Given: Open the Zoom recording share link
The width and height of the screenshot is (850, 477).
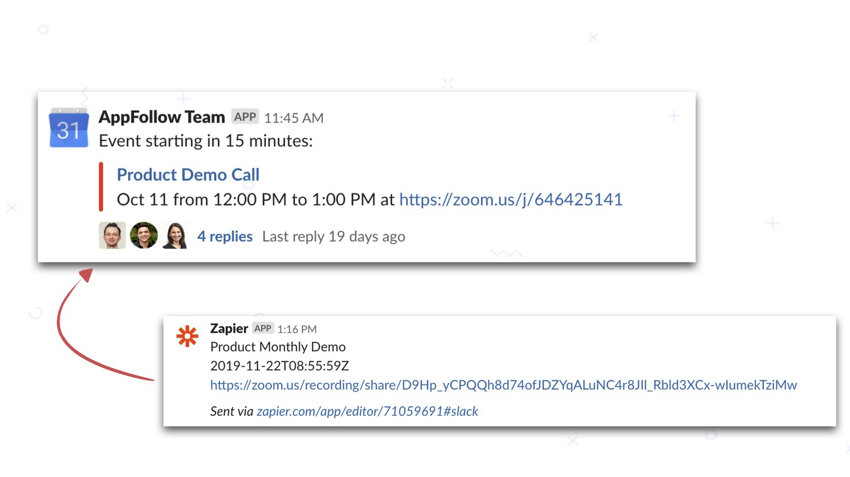Looking at the screenshot, I should (503, 385).
